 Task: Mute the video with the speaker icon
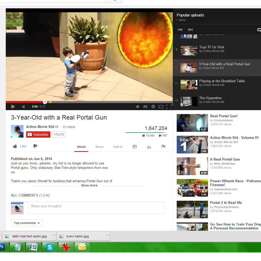(x=23, y=107)
